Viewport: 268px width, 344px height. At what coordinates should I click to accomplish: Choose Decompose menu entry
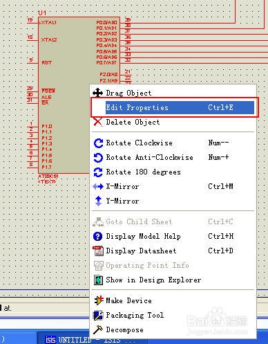(173, 329)
